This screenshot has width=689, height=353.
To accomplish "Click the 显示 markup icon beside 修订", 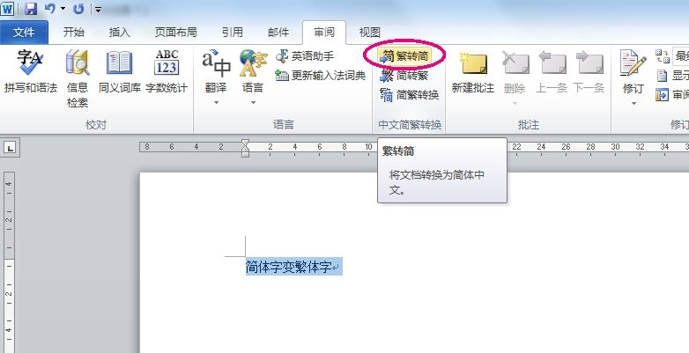I will coord(663,76).
